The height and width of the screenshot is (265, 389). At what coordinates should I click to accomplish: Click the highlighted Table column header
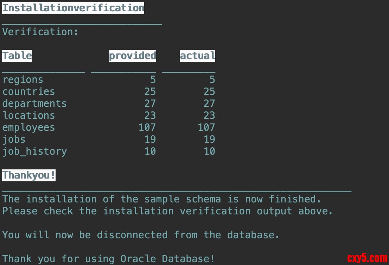click(17, 56)
